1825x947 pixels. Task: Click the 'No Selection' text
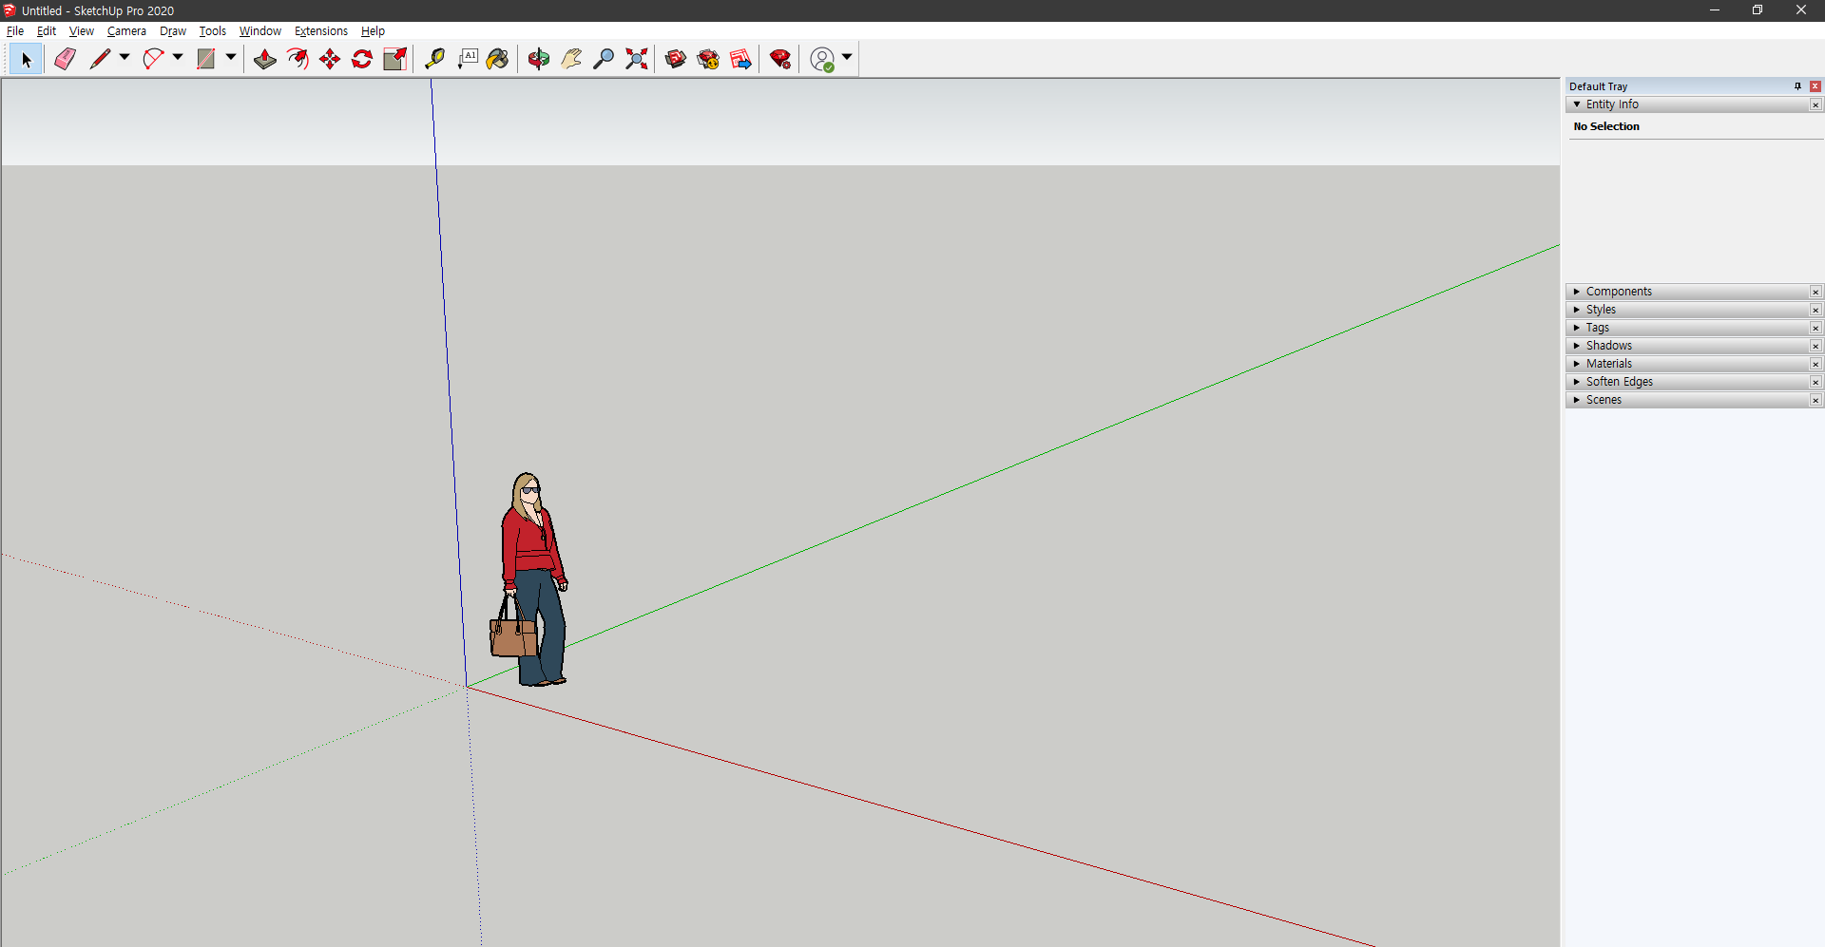tap(1606, 126)
